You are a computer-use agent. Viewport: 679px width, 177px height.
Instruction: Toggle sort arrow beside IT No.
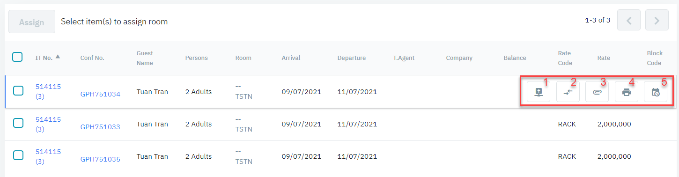tap(58, 57)
